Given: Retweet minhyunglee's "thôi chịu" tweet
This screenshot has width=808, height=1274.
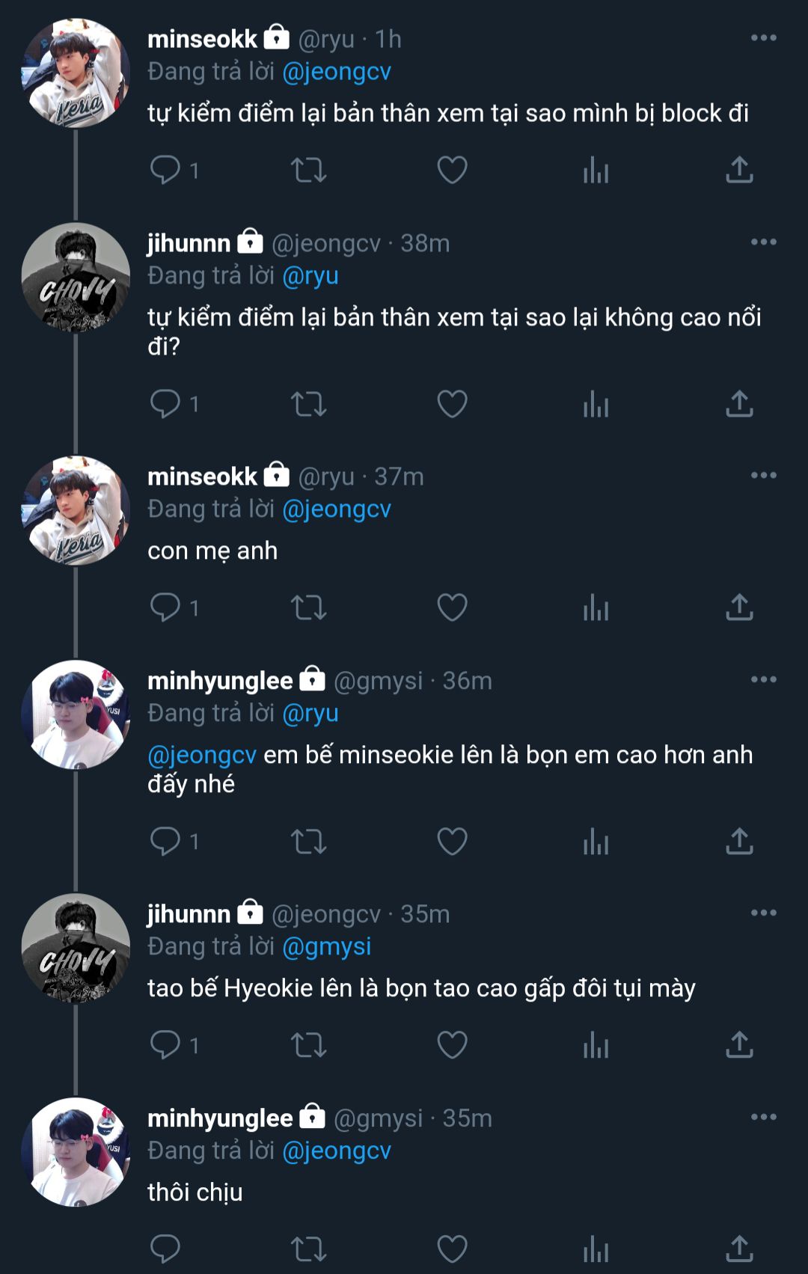Looking at the screenshot, I should 308,1249.
